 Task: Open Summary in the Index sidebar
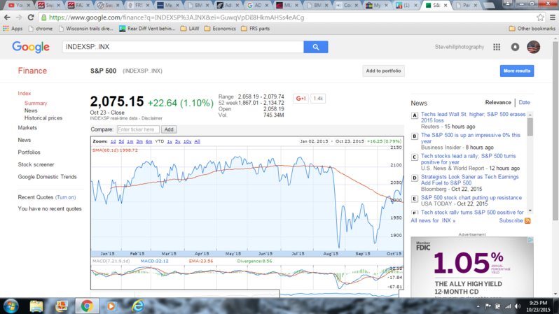(36, 104)
